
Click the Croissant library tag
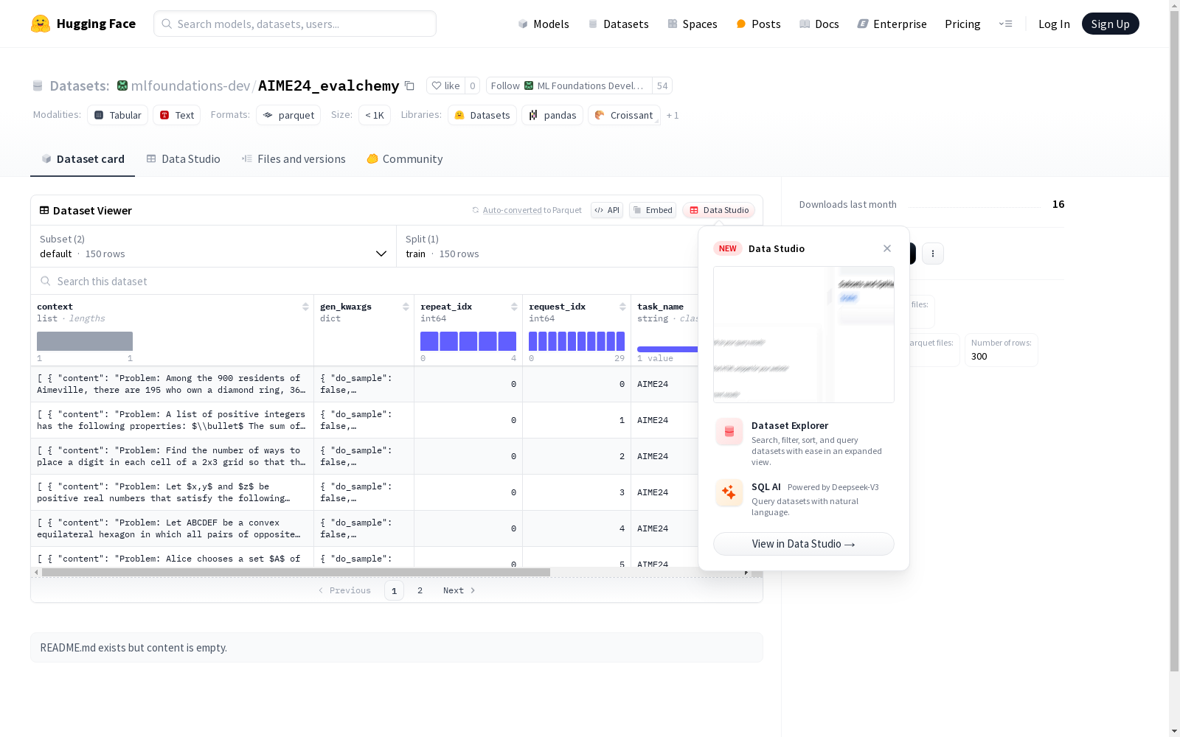click(x=624, y=115)
